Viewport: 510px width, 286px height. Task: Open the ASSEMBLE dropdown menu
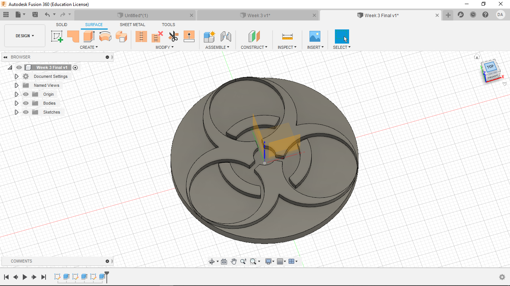[217, 47]
